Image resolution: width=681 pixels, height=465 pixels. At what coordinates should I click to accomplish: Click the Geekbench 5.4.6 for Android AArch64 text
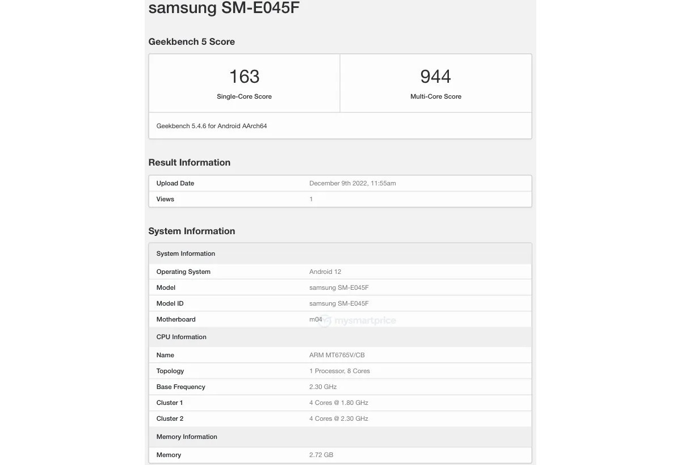(212, 126)
